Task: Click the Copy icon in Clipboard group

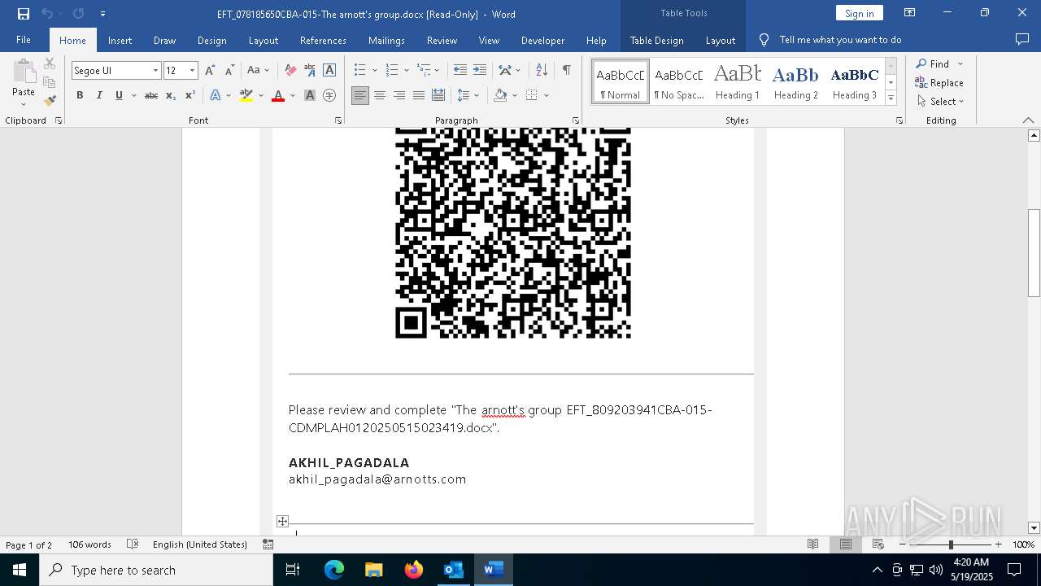Action: point(50,82)
